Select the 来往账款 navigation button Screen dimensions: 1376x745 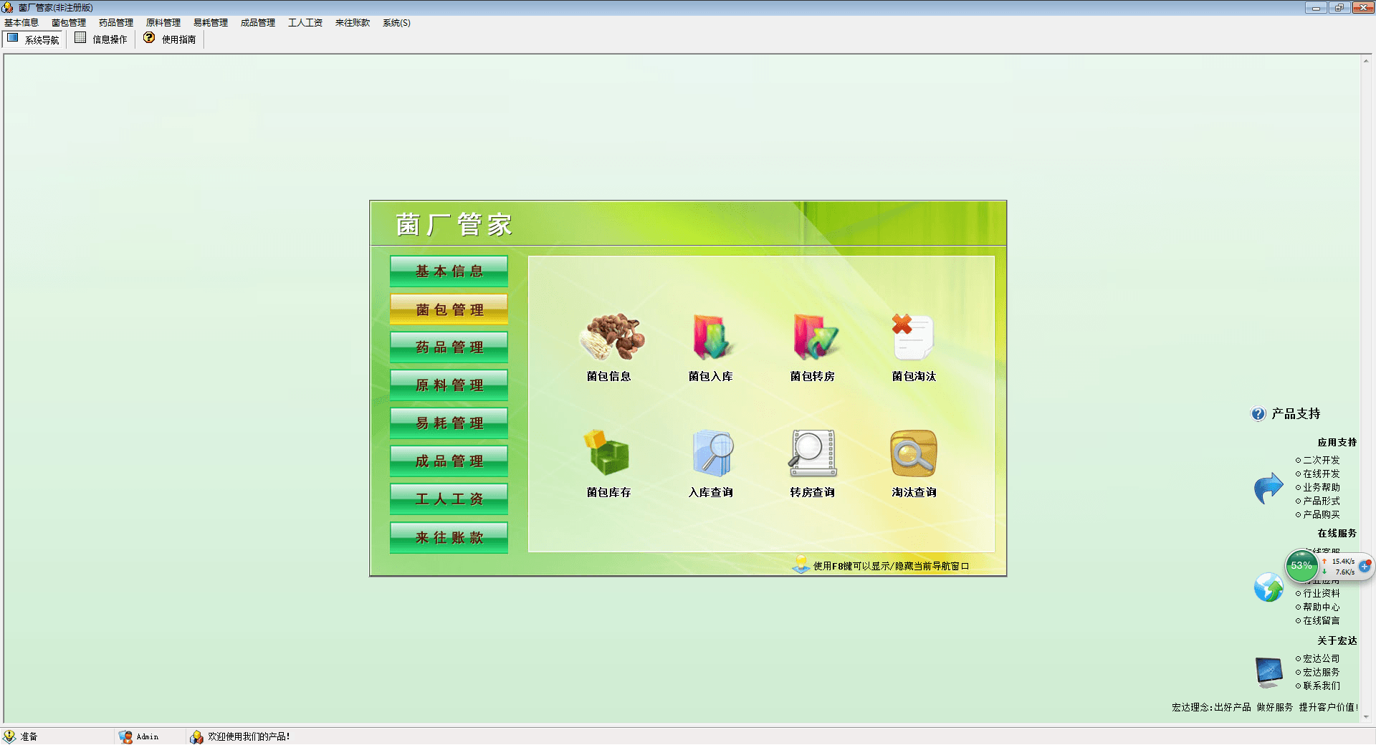(449, 537)
